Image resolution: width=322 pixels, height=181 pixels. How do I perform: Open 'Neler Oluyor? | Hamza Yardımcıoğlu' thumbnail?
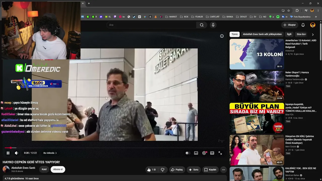[x=257, y=86]
